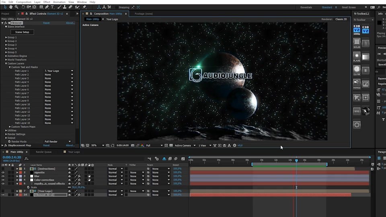This screenshot has width=386, height=217.
Task: Select the Brush tool
Action: coord(59,7)
